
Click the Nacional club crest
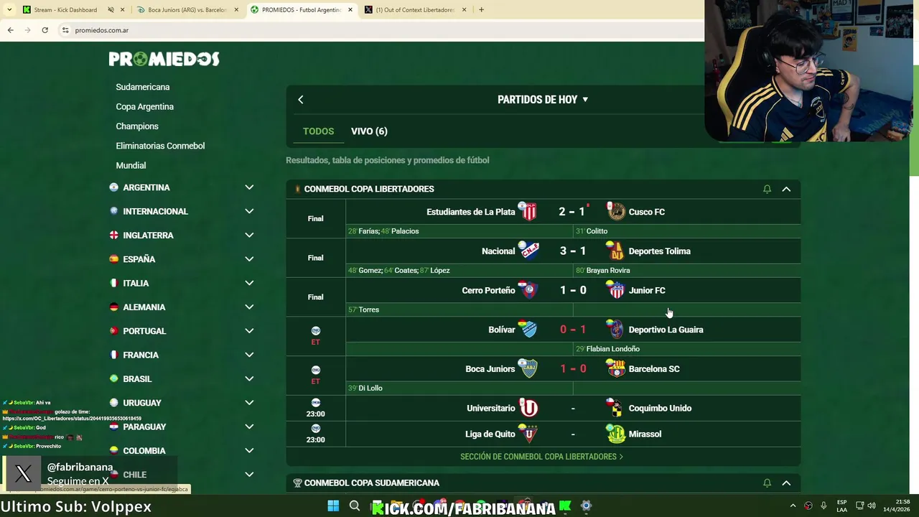click(528, 251)
